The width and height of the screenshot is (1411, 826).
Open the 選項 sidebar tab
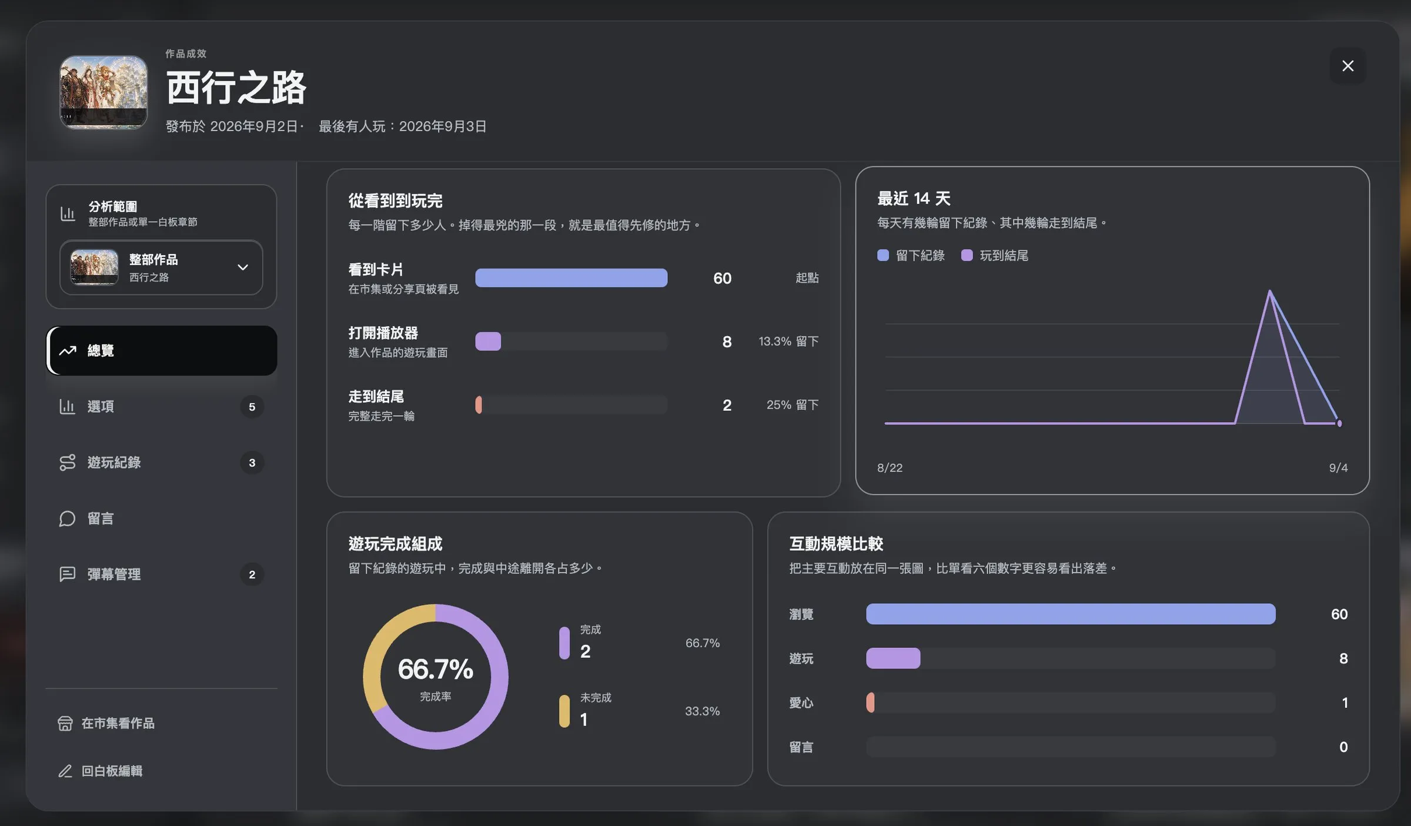pyautogui.click(x=162, y=406)
